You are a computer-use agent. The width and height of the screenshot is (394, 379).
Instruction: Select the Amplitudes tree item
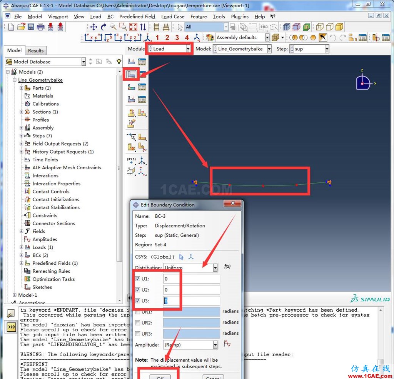click(45, 239)
